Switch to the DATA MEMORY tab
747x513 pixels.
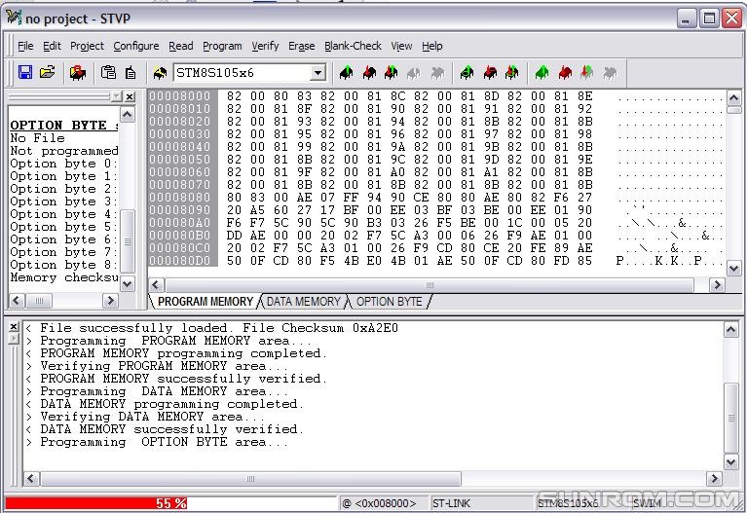click(303, 302)
